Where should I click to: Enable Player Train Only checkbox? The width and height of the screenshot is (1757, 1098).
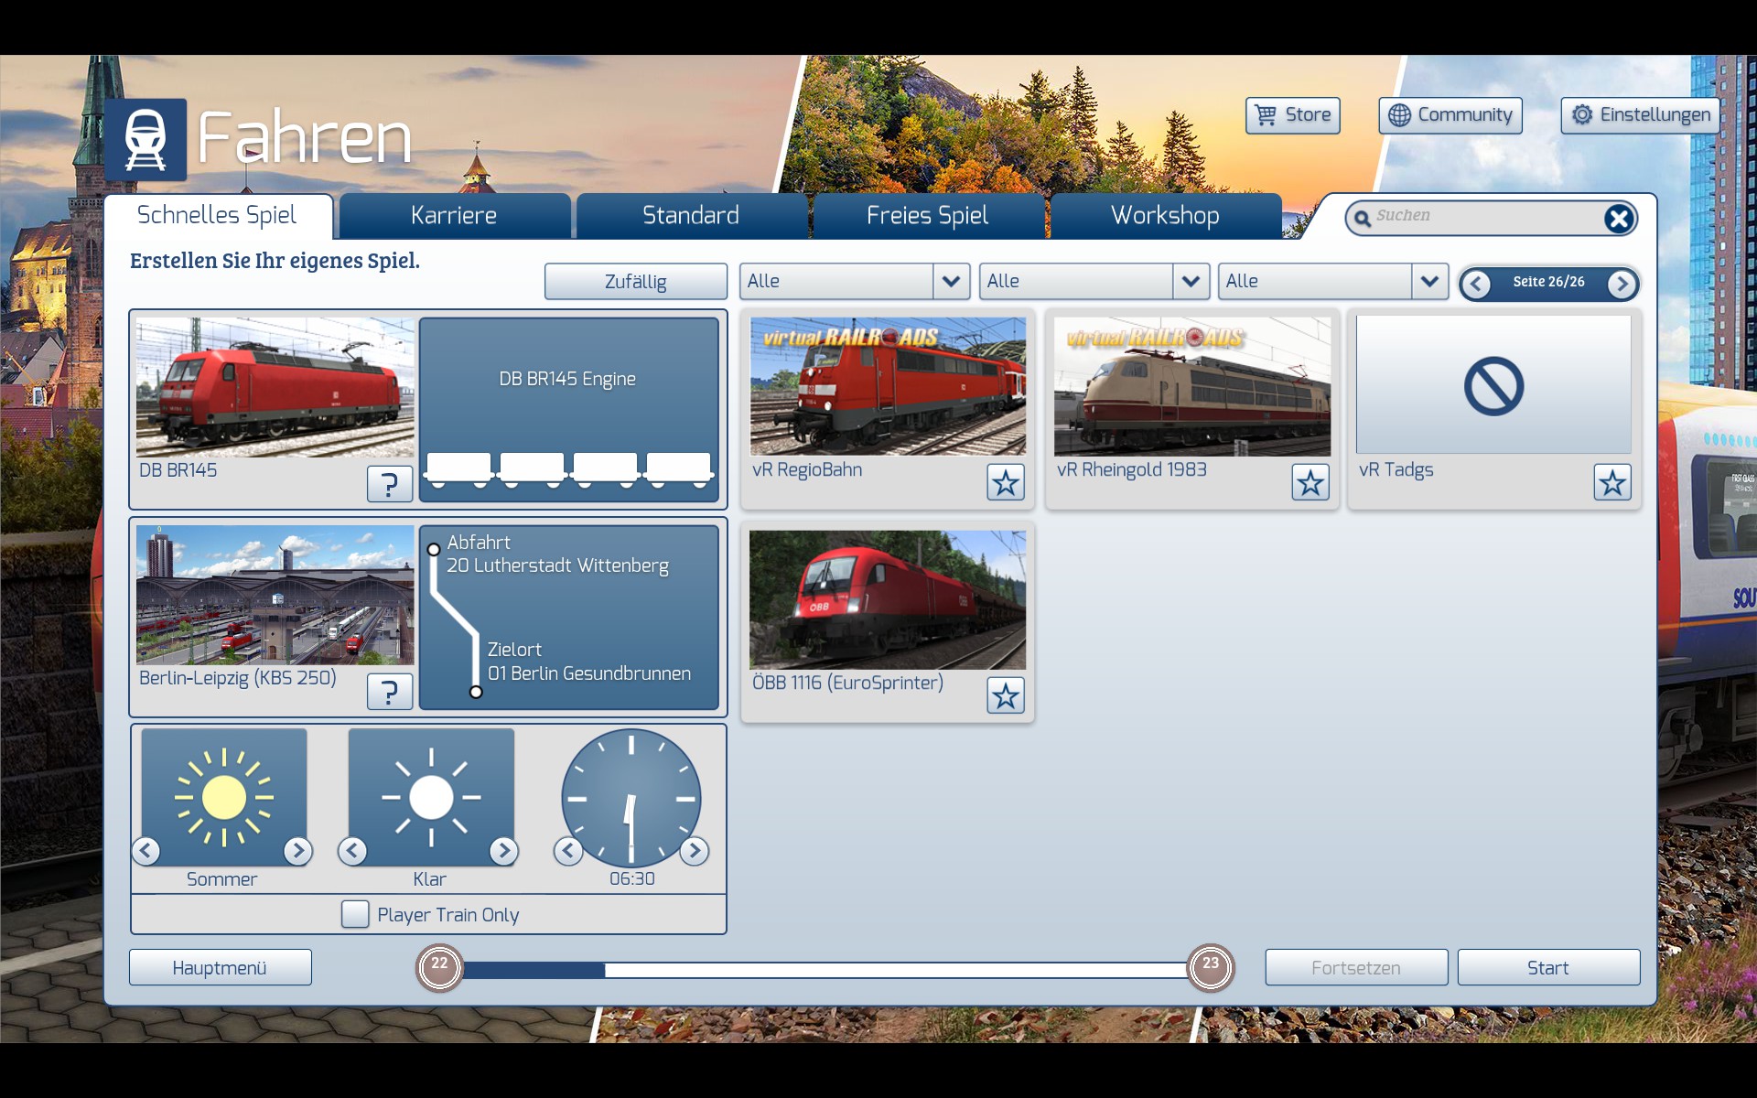[355, 914]
